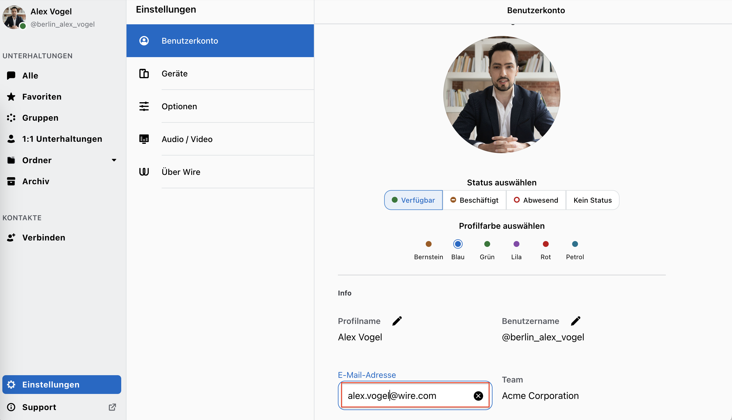The height and width of the screenshot is (420, 732).
Task: Click the Einstellungen gear icon
Action: (x=11, y=385)
